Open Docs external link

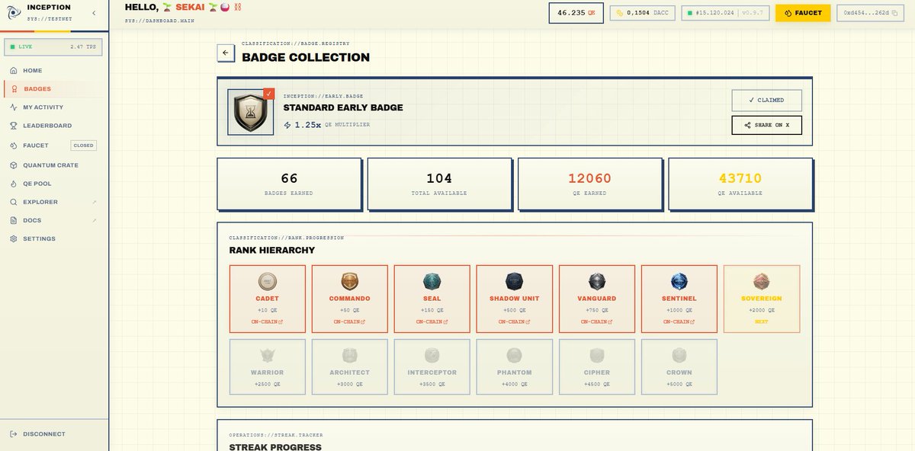[53, 220]
